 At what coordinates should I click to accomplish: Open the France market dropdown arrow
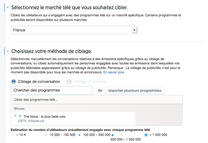pyautogui.click(x=134, y=30)
